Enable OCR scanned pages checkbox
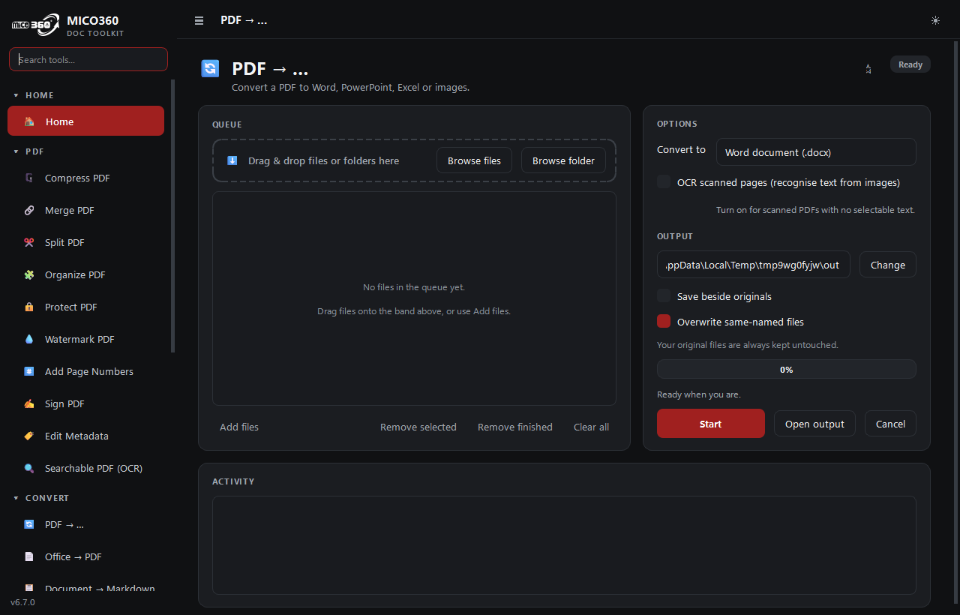Screen dimensions: 960x615 pyautogui.click(x=664, y=181)
